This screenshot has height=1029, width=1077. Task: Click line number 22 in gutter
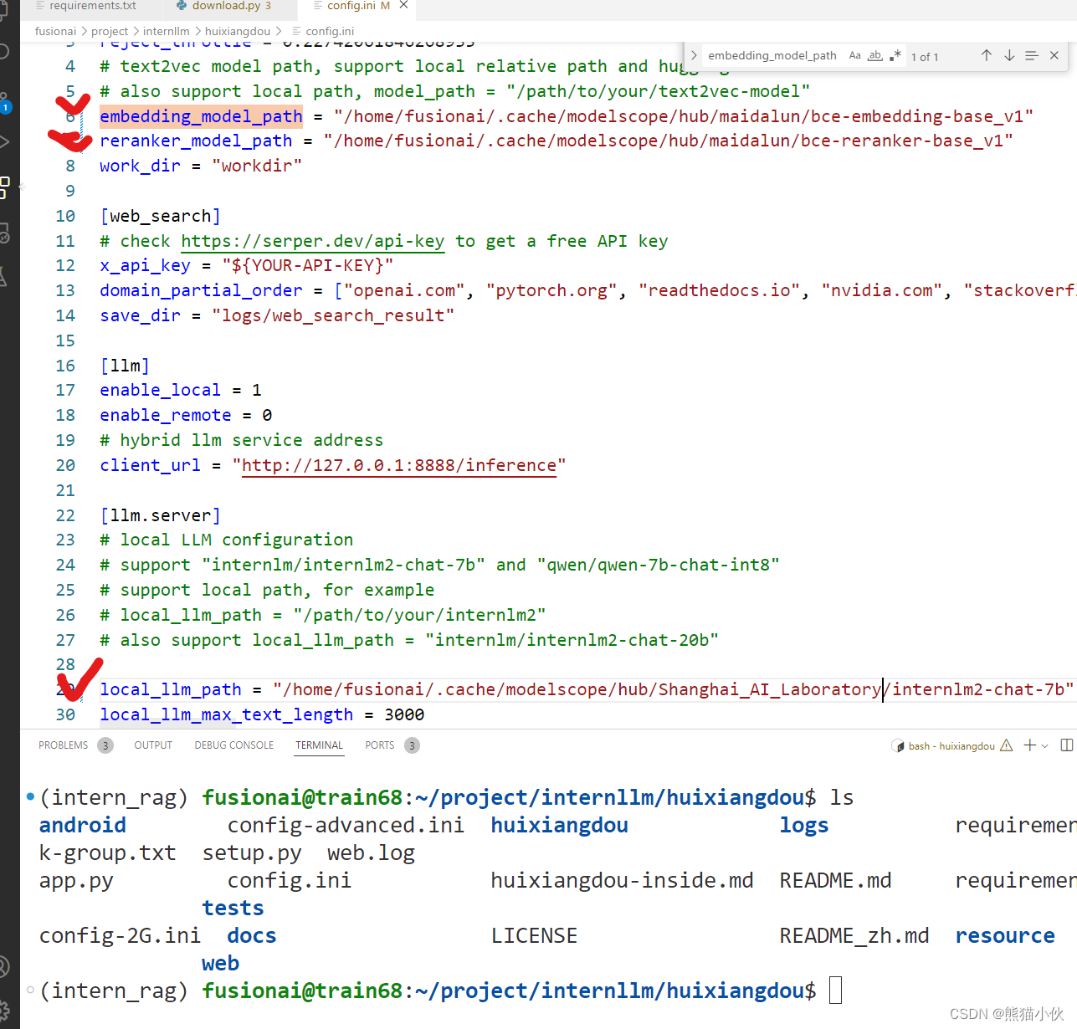(65, 515)
